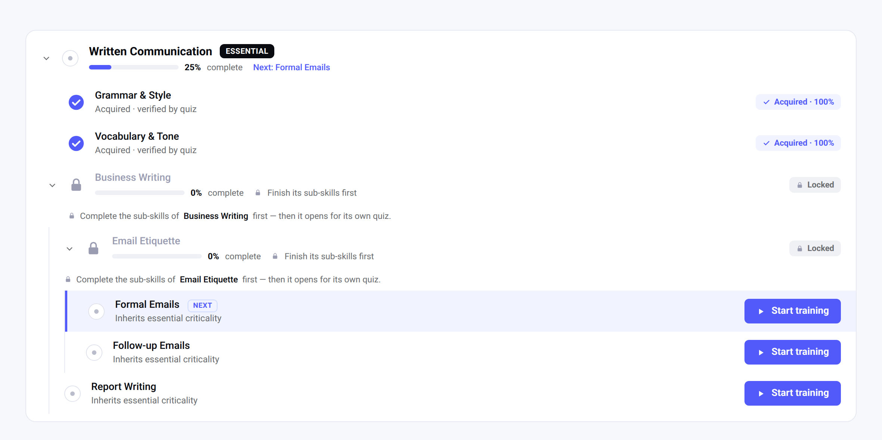Viewport: 882px width, 440px height.
Task: Click Vocabulary & Tone Acquired 100% badge
Action: pyautogui.click(x=798, y=143)
